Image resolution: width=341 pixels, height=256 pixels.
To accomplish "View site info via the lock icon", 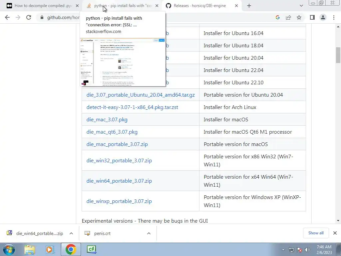I will tap(42, 17).
